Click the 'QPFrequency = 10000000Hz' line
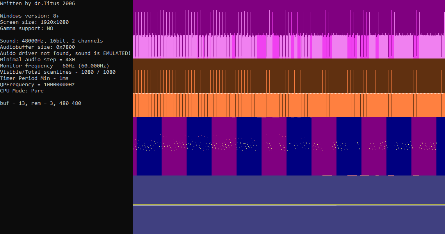445x234 pixels. [x=37, y=85]
